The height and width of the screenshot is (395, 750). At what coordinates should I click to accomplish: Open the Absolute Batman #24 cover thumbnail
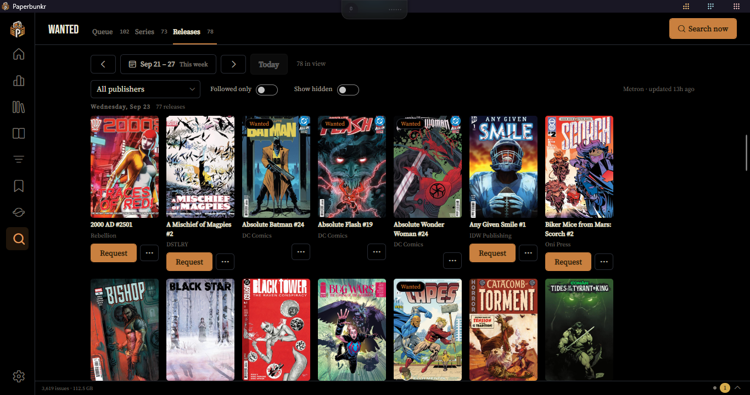click(276, 167)
